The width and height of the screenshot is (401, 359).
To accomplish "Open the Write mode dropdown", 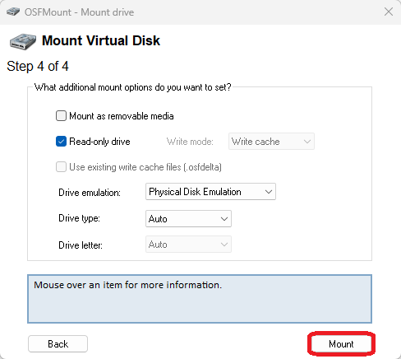I will click(x=271, y=142).
